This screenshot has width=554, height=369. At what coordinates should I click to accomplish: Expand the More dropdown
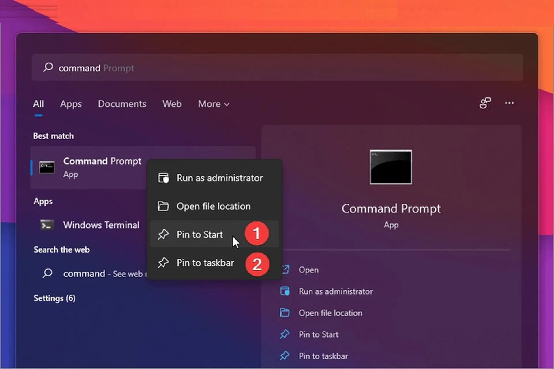(214, 104)
